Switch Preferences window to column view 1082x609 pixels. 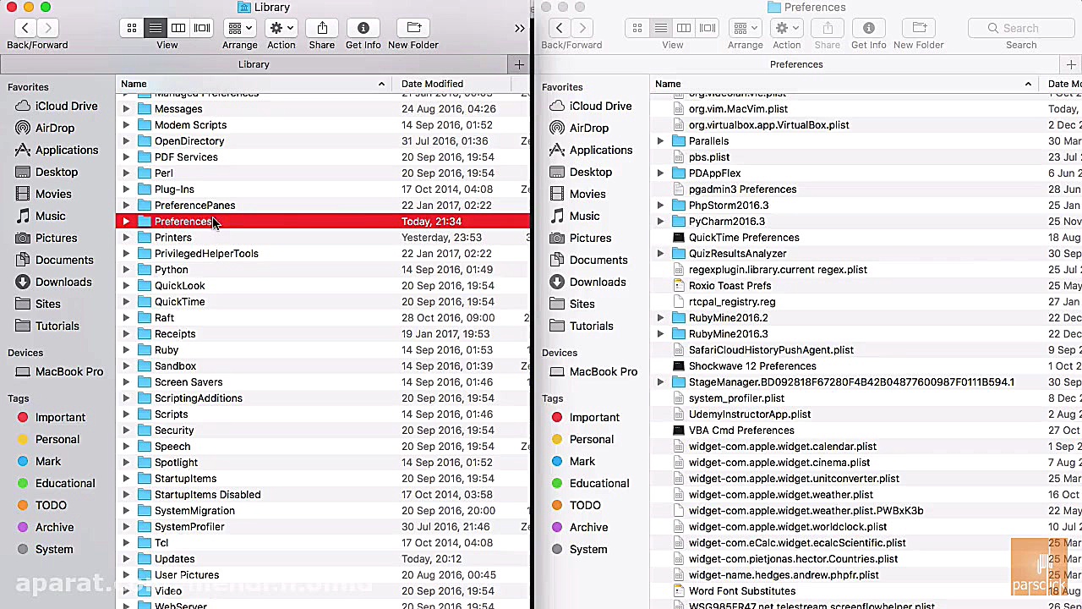click(x=684, y=28)
